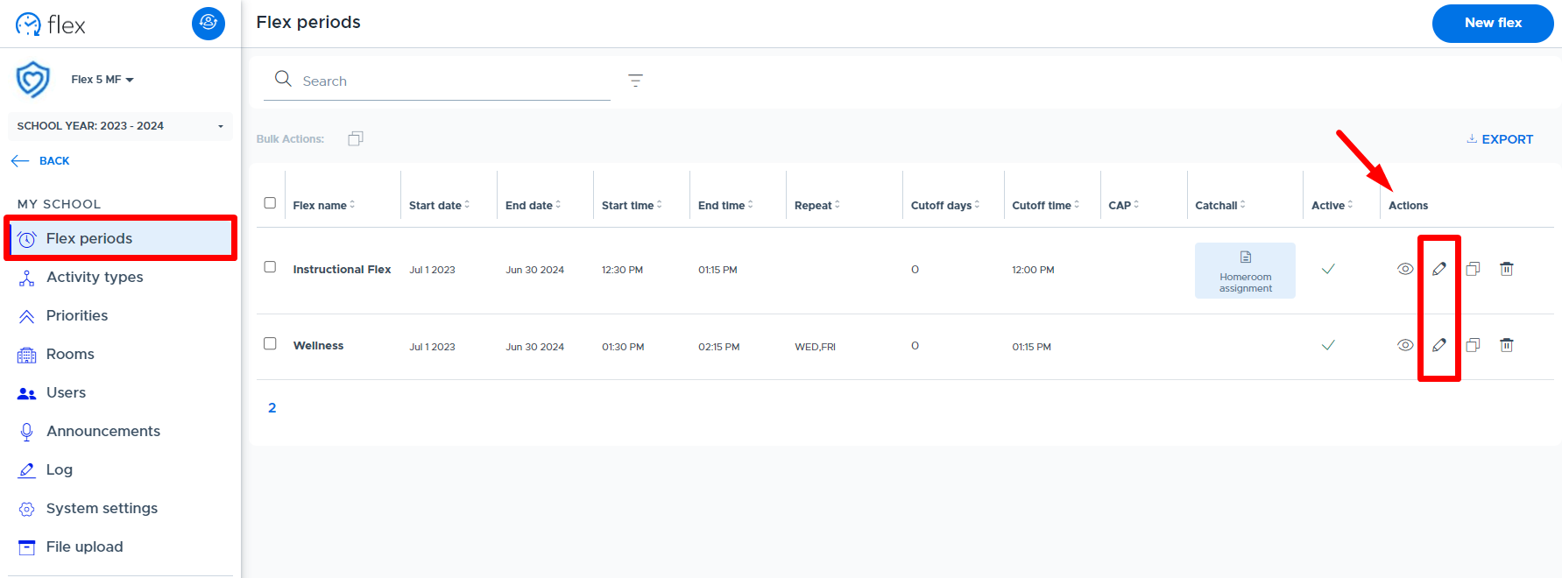Delete the Wellness flex period

coord(1507,345)
